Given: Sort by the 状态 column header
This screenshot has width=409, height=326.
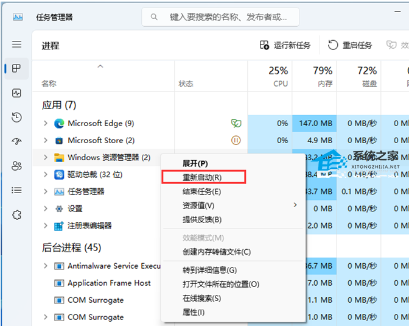Looking at the screenshot, I should 211,76.
